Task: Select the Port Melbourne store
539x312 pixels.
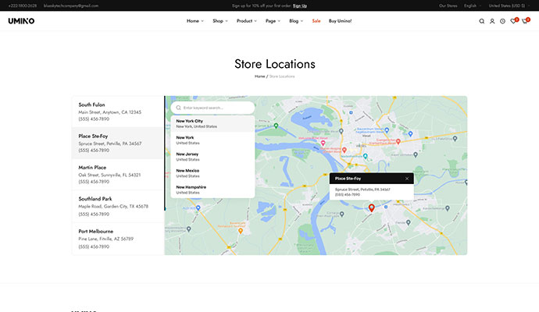Action: pos(118,239)
